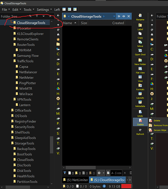Click the filter funnel icon
Viewport: 168px width, 189px height.
(x=65, y=173)
